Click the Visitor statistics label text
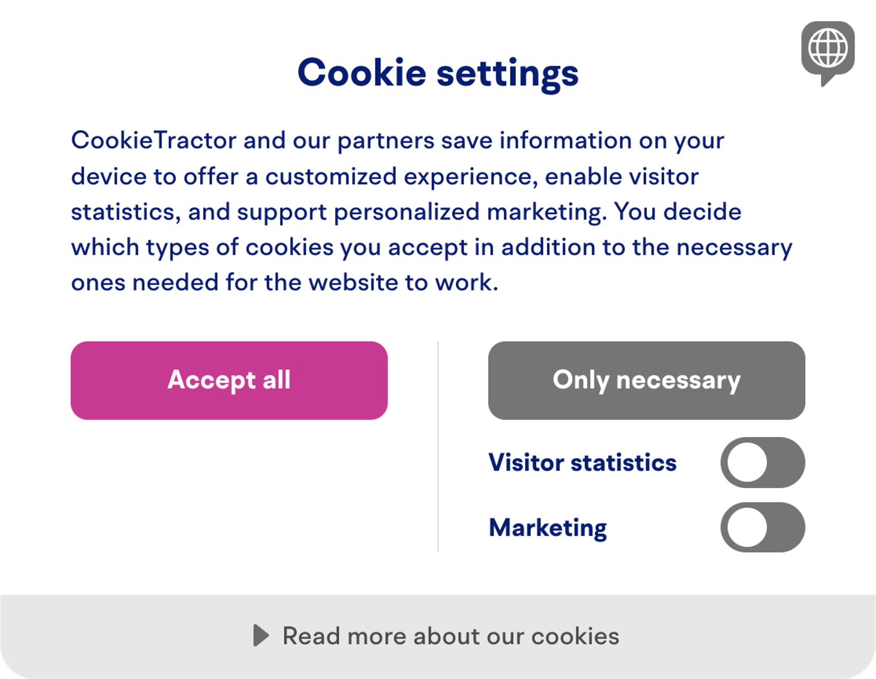 tap(582, 462)
